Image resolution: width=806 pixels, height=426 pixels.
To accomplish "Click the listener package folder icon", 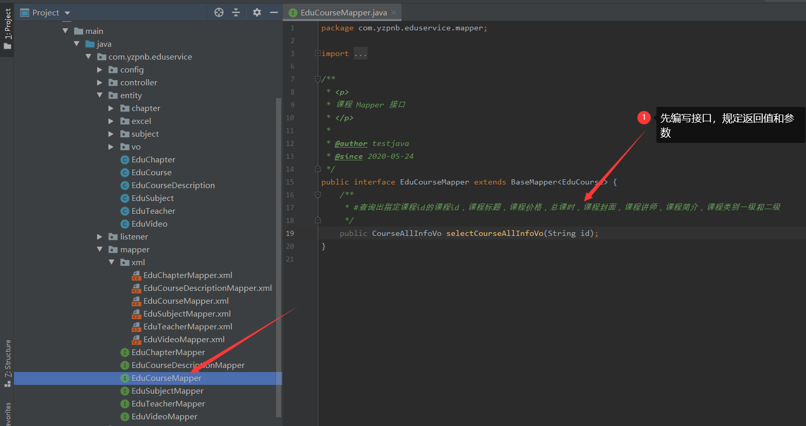I will [113, 236].
